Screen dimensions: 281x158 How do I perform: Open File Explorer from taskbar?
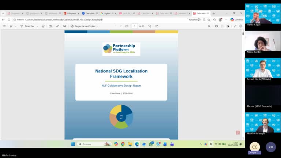130,144
